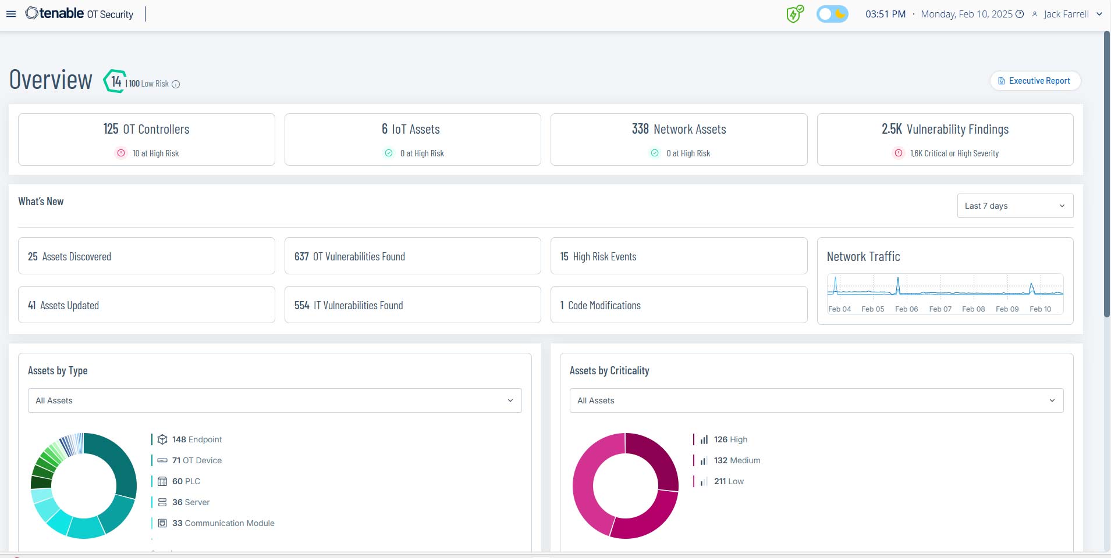Click the Endpoint cube icon in the legend
The width and height of the screenshot is (1111, 558).
coord(162,439)
